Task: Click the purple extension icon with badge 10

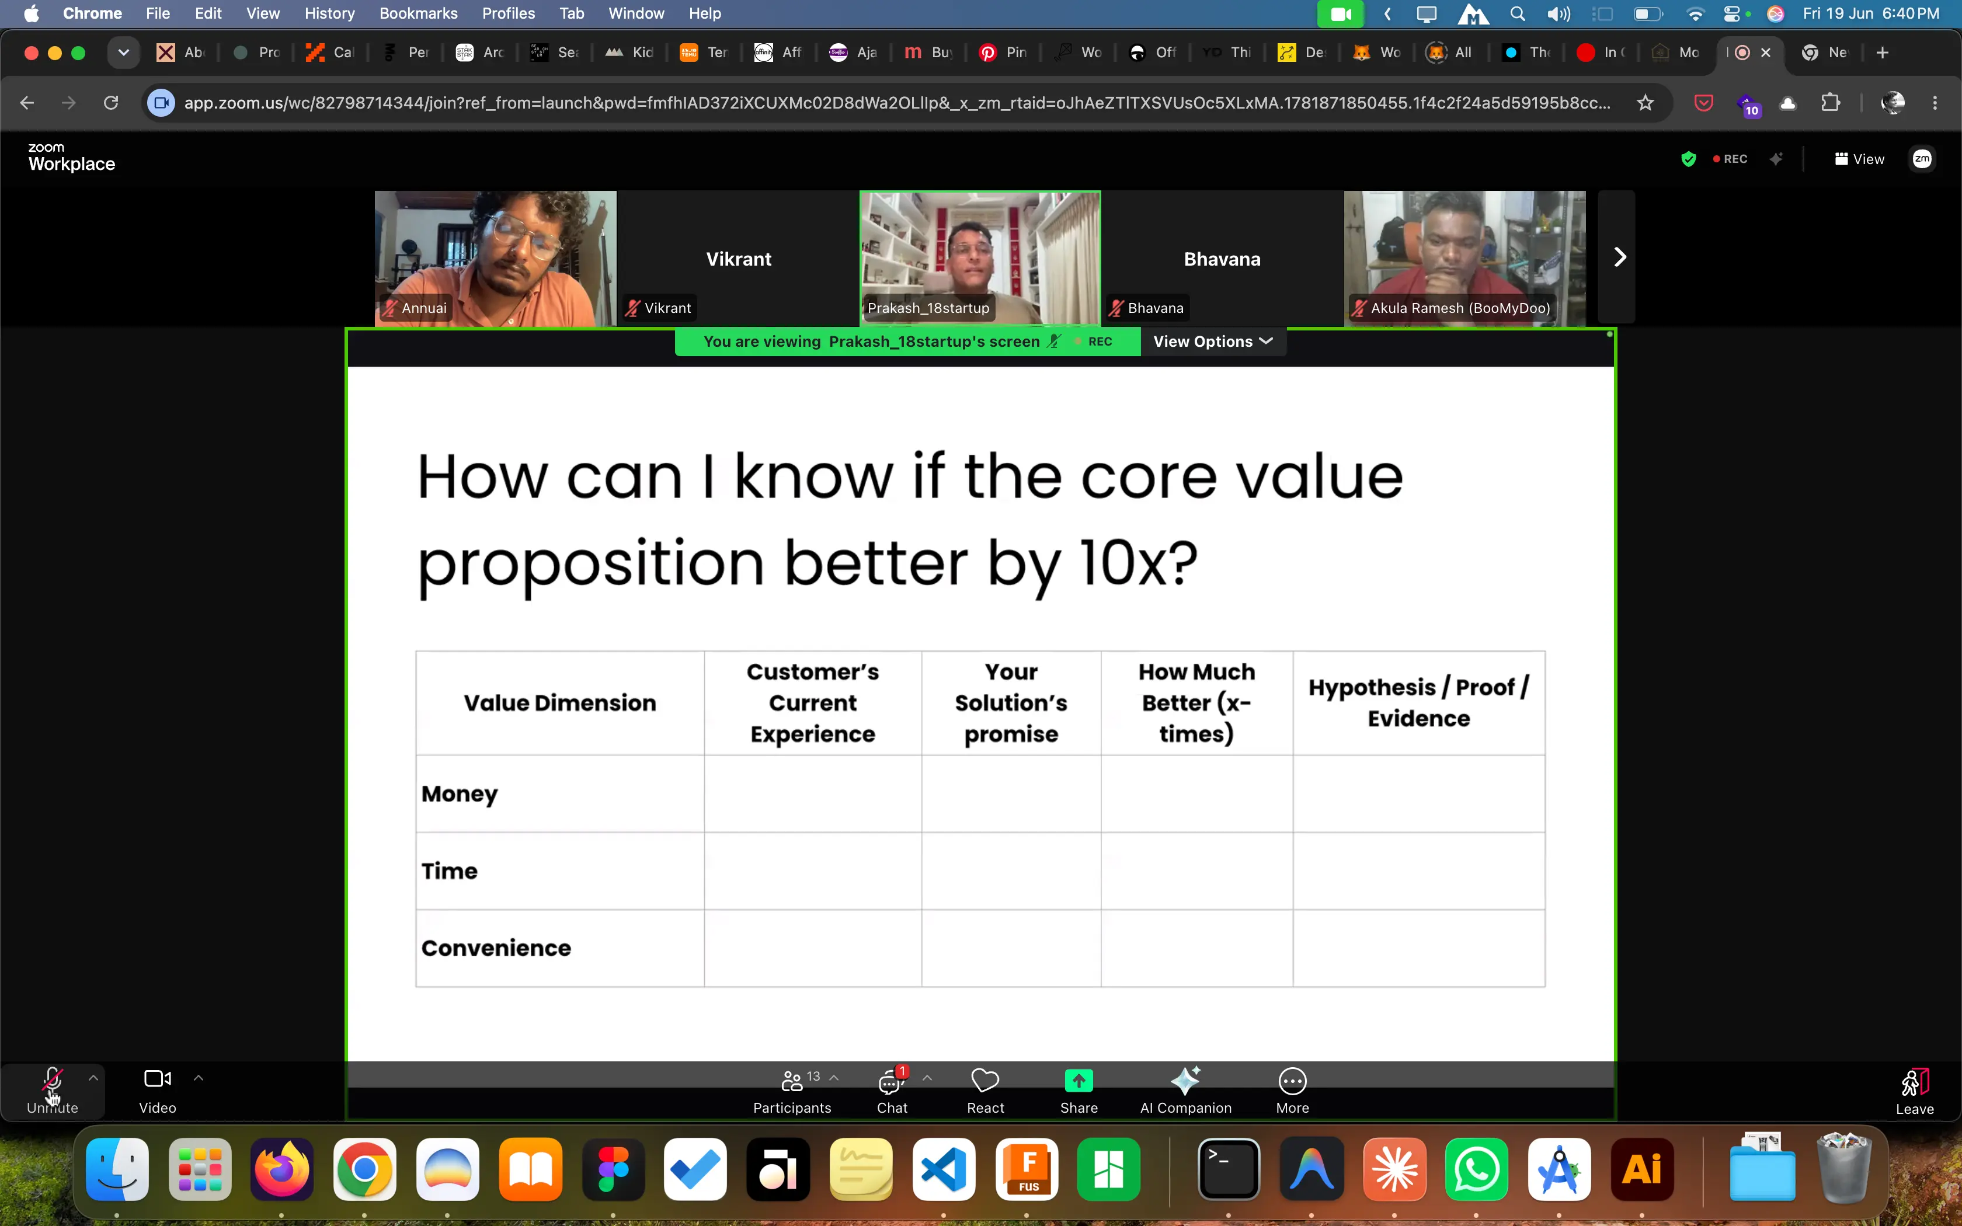Action: 1747,105
